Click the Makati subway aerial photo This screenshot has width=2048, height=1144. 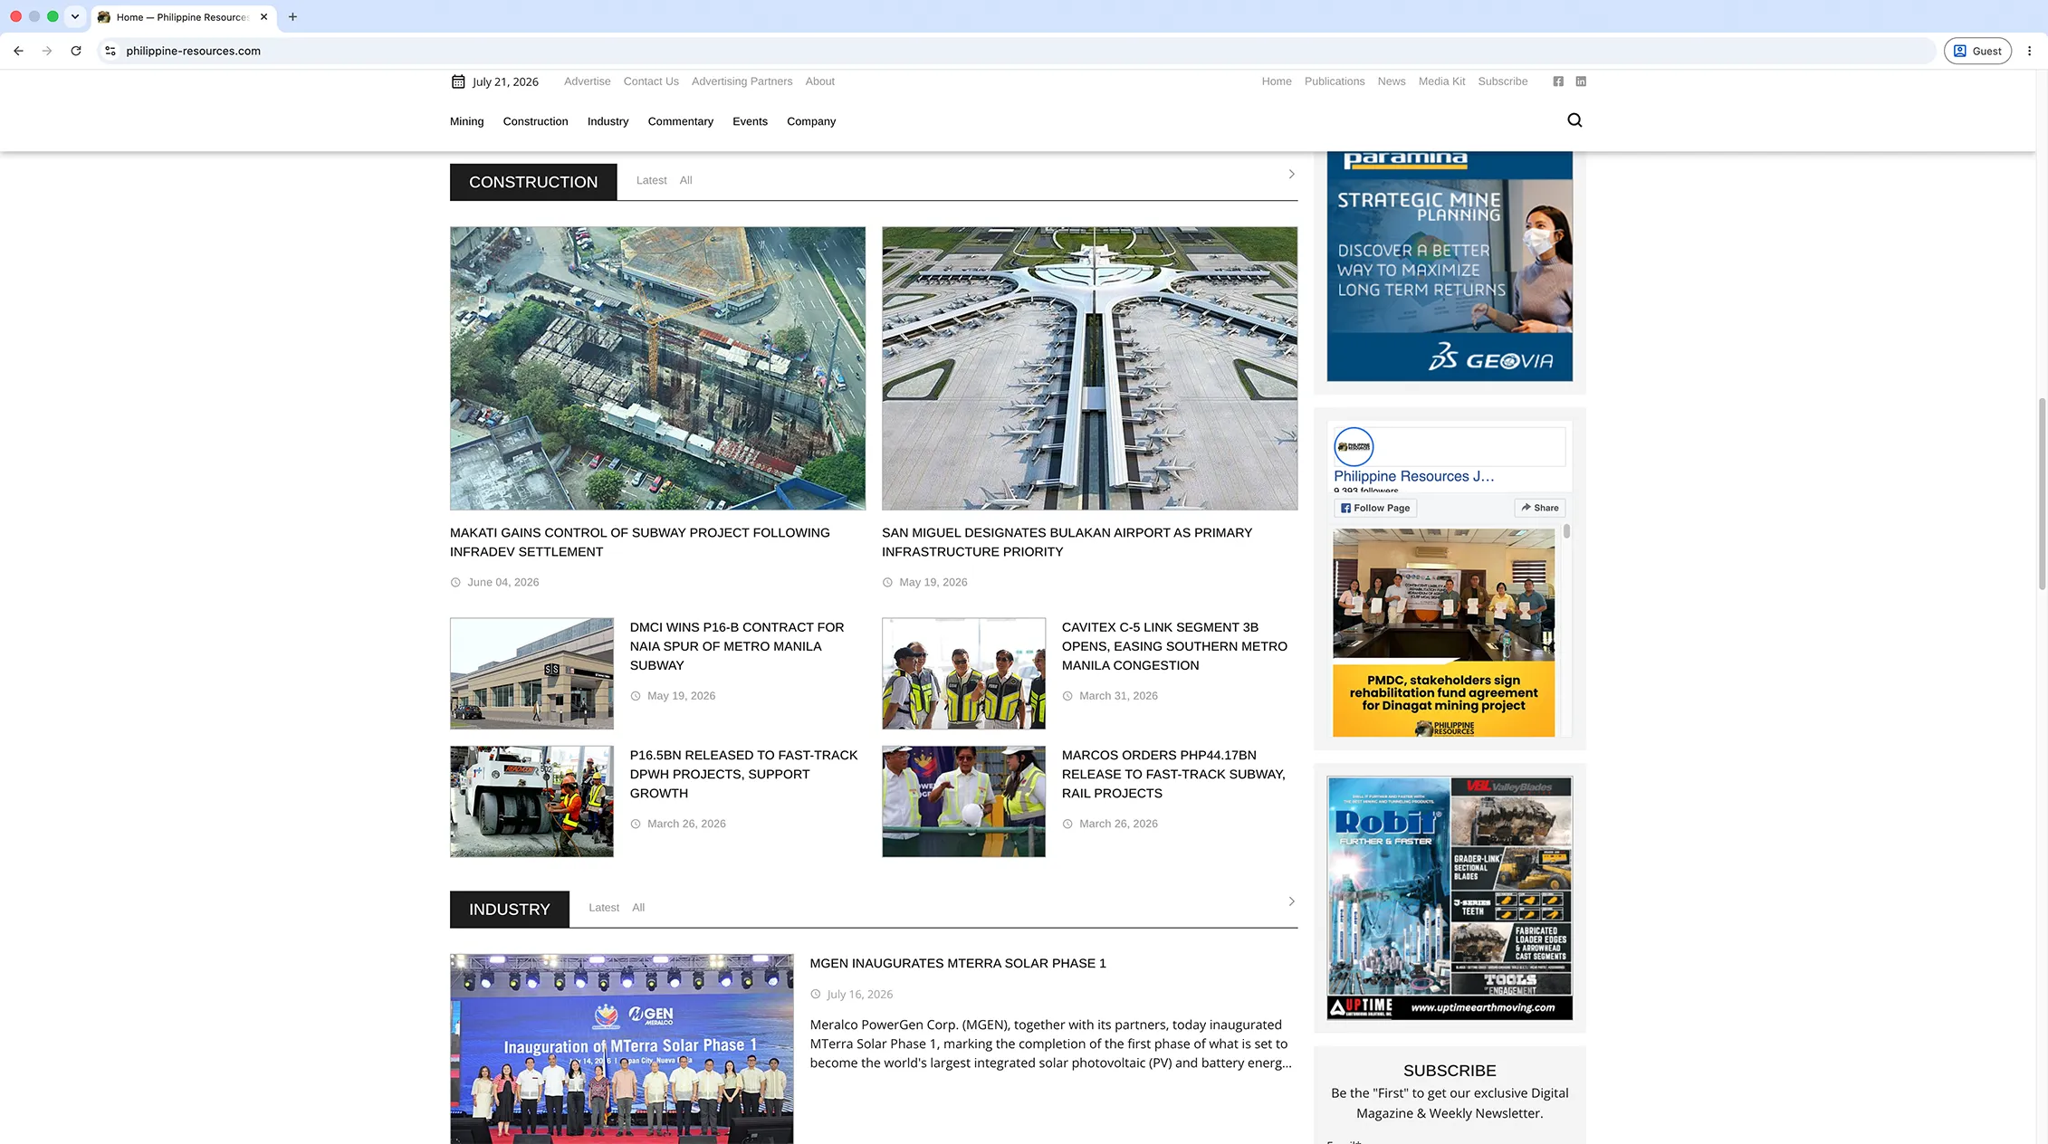tap(657, 368)
